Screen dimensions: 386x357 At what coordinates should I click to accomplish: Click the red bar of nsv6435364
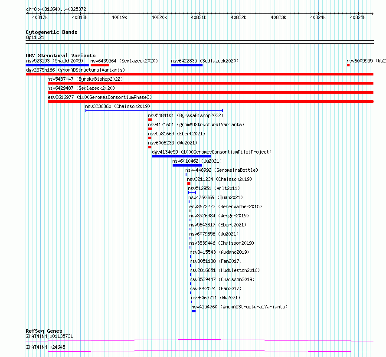coord(100,65)
